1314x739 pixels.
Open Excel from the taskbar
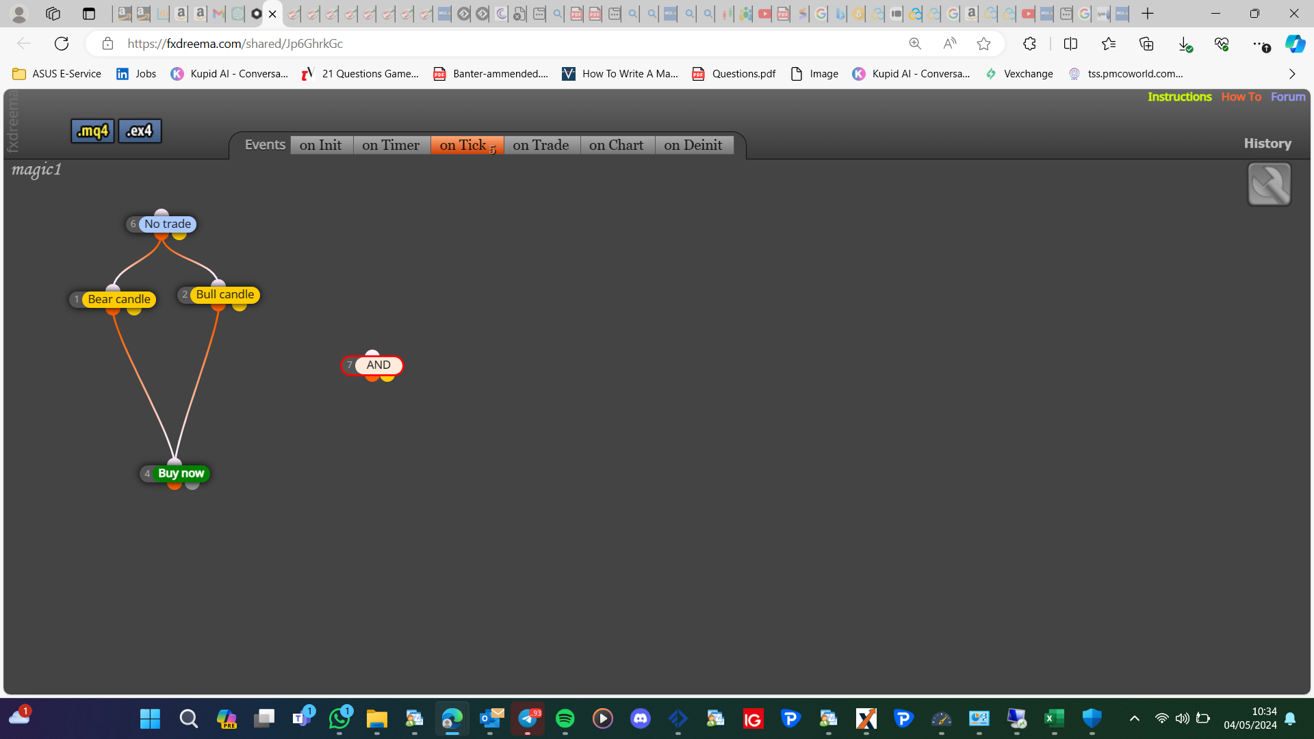[1054, 718]
